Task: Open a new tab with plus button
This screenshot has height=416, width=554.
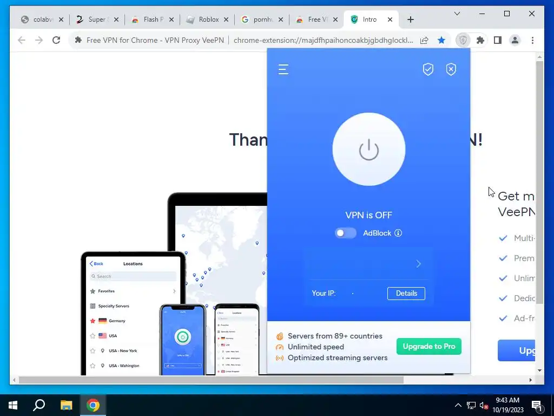Action: point(410,19)
